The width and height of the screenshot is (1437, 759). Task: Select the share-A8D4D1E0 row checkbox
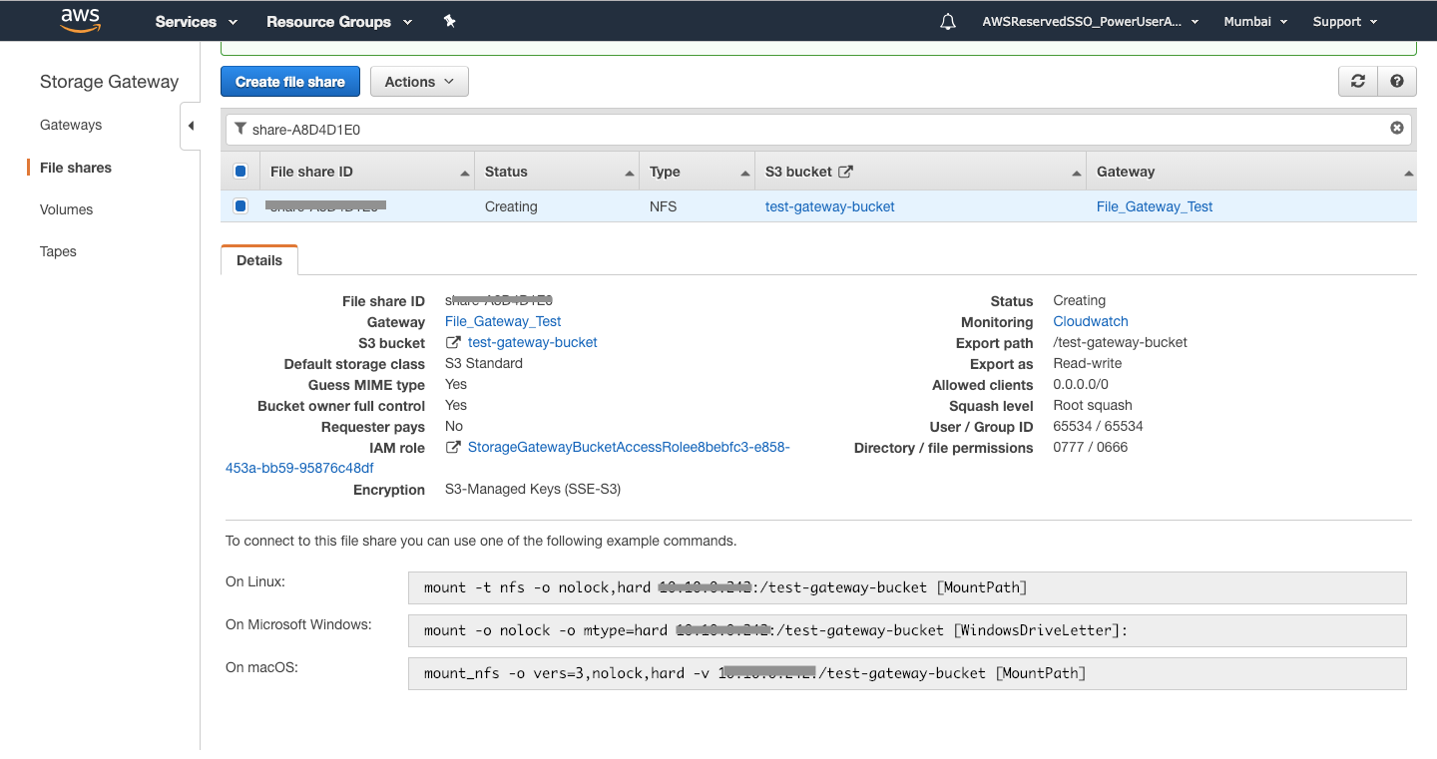click(240, 205)
